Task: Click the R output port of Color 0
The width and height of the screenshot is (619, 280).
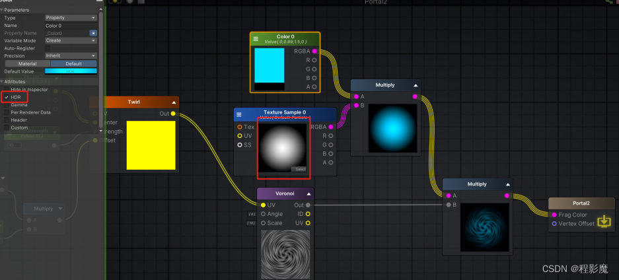Action: coord(314,60)
